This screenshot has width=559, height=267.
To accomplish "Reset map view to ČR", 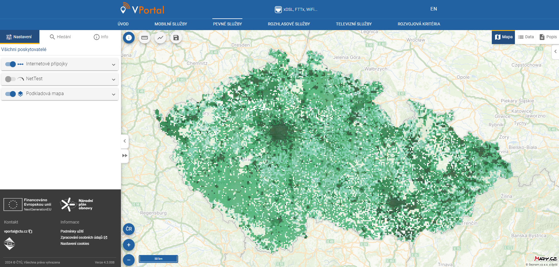I will pyautogui.click(x=129, y=229).
